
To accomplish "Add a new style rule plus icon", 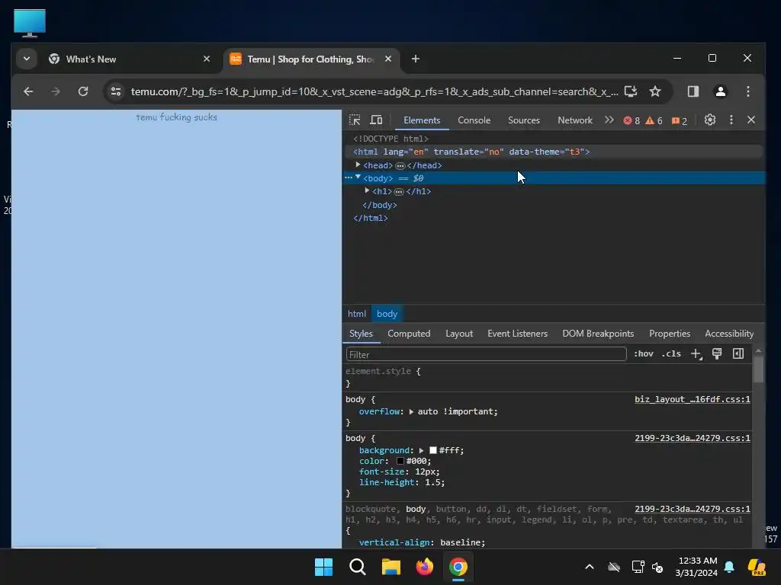I will [696, 353].
